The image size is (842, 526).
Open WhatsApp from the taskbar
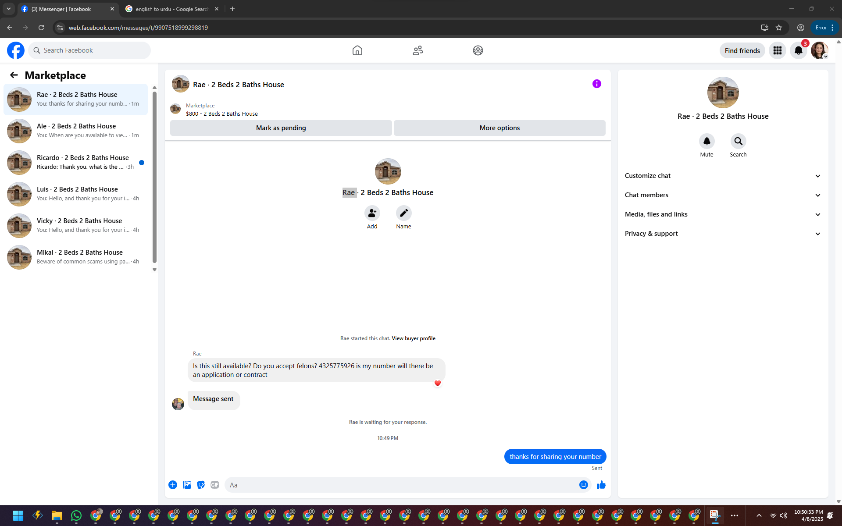[76, 515]
